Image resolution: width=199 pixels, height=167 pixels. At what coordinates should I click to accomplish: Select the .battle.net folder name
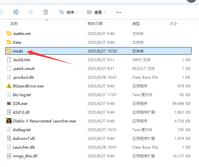tap(21, 34)
